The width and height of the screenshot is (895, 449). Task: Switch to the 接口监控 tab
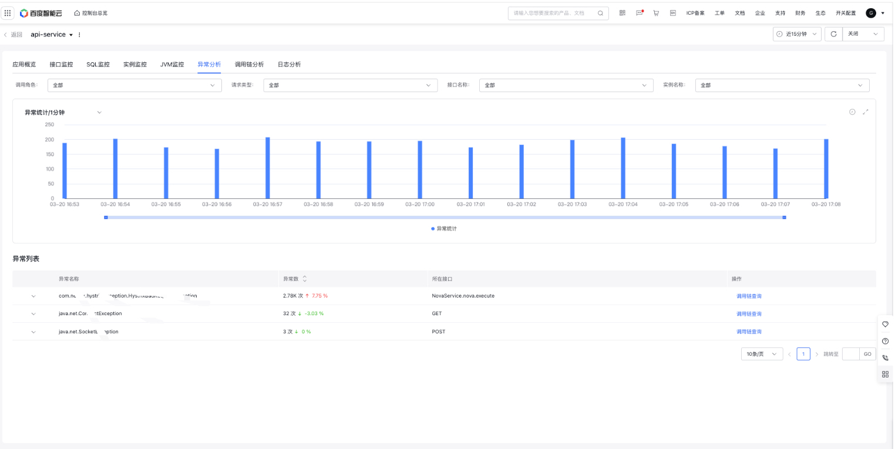[61, 65]
